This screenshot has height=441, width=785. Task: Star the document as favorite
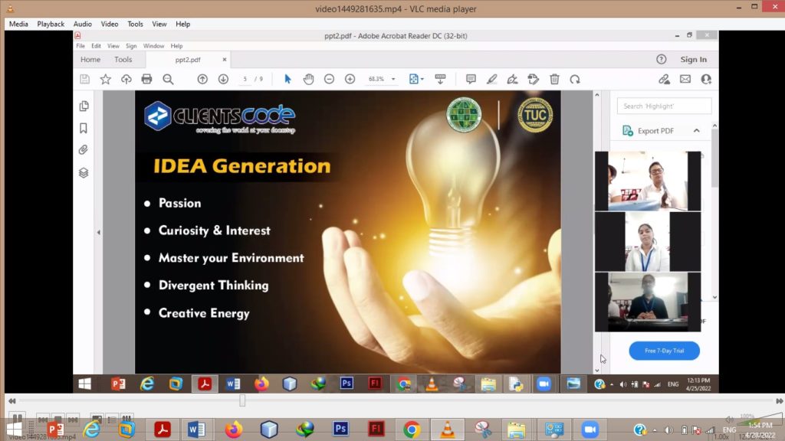106,79
